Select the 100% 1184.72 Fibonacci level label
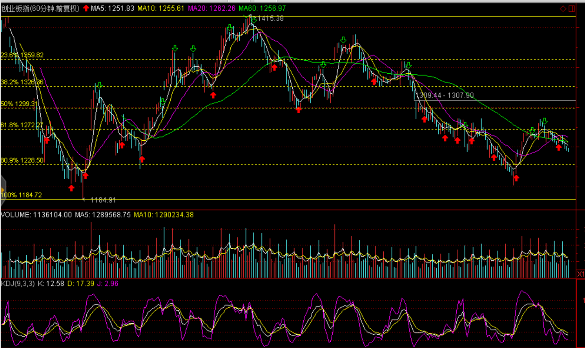 (21, 195)
